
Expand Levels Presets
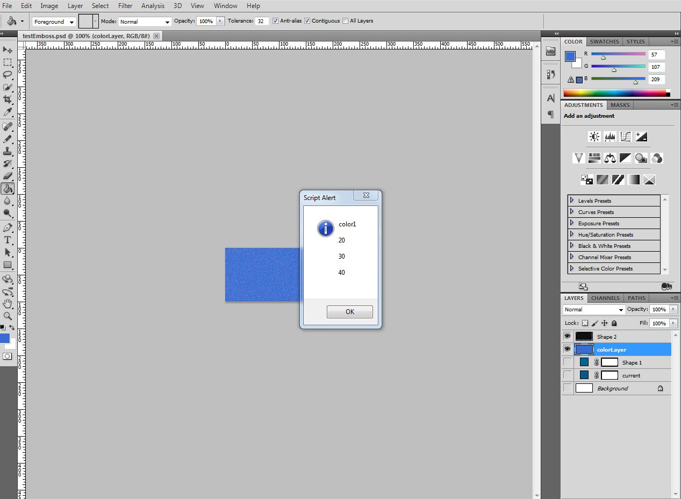[572, 201]
